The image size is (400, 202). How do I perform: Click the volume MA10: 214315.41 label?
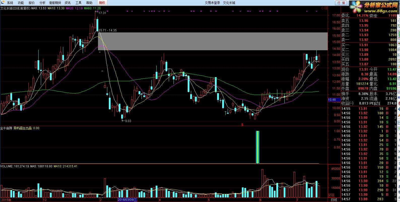click(65, 166)
